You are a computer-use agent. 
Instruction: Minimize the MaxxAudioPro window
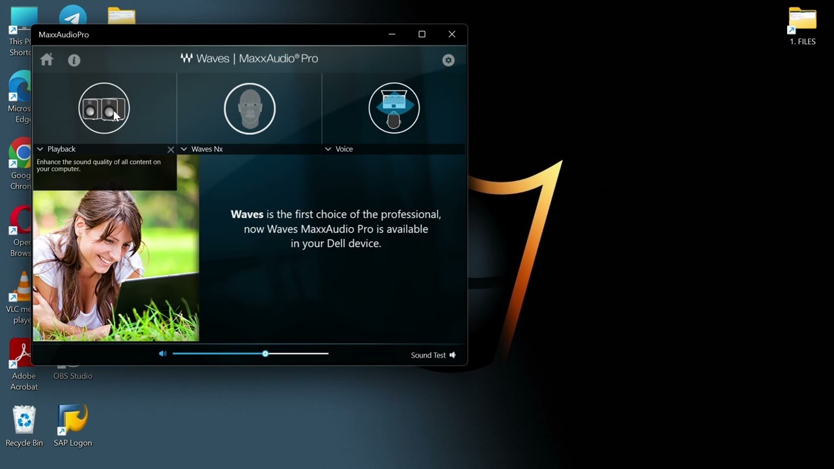392,35
